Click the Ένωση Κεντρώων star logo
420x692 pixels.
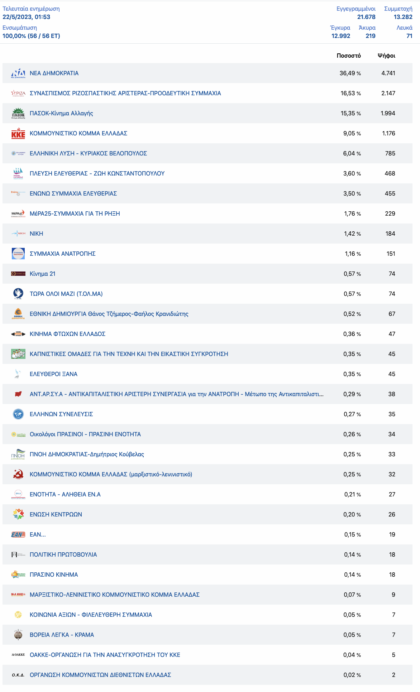18,514
